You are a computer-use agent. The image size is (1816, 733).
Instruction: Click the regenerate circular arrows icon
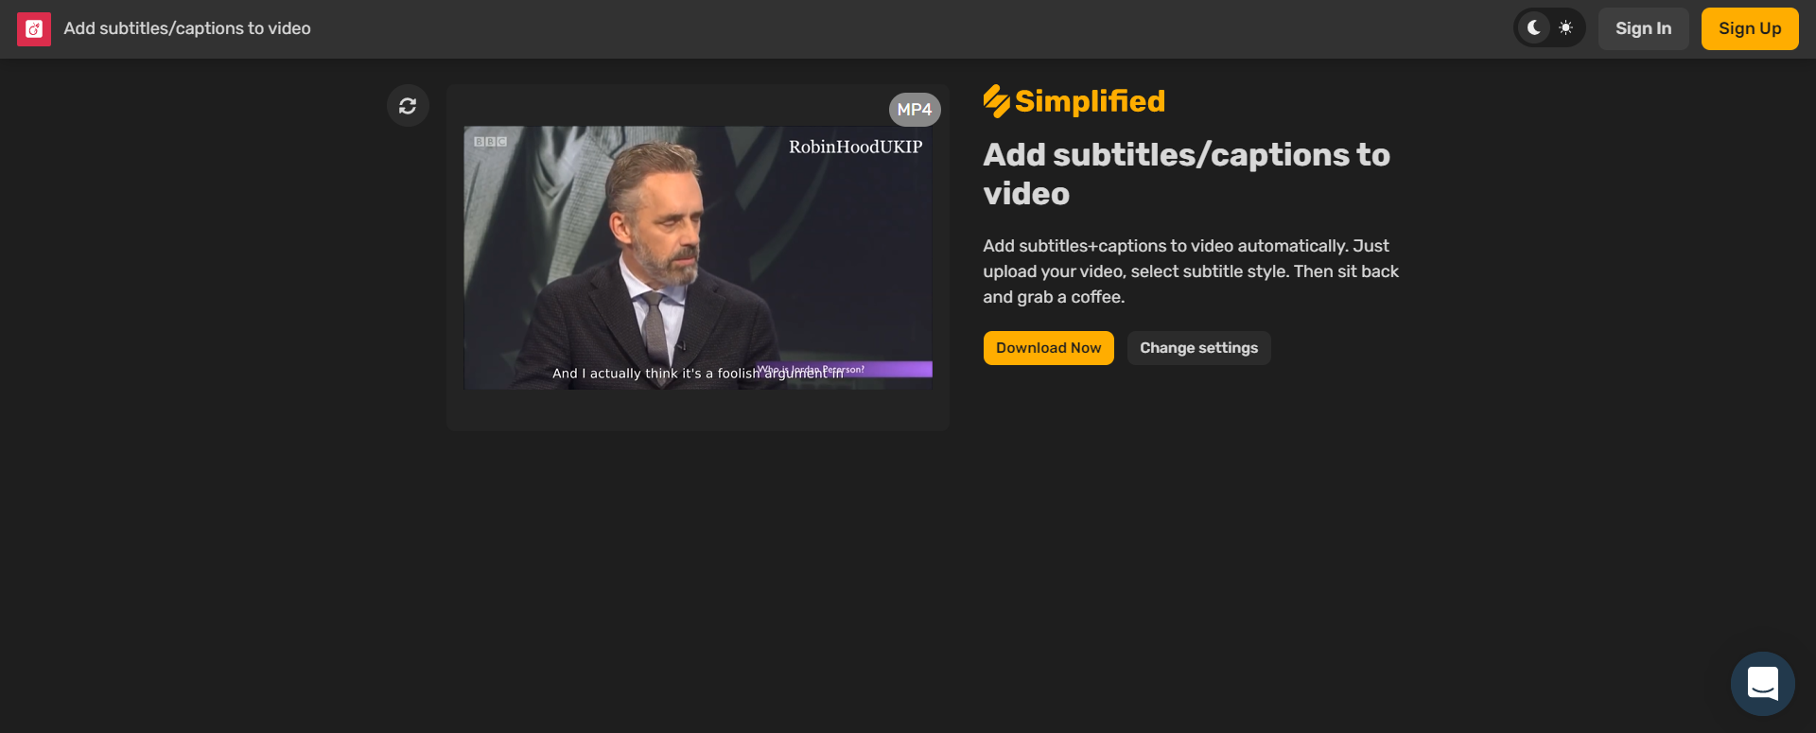408,106
